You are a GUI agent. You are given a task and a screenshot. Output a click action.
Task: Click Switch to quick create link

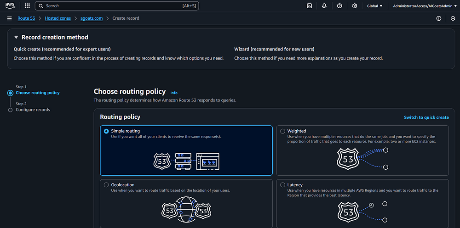pos(426,117)
